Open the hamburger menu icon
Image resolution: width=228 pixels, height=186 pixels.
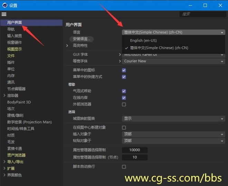click(x=4, y=14)
